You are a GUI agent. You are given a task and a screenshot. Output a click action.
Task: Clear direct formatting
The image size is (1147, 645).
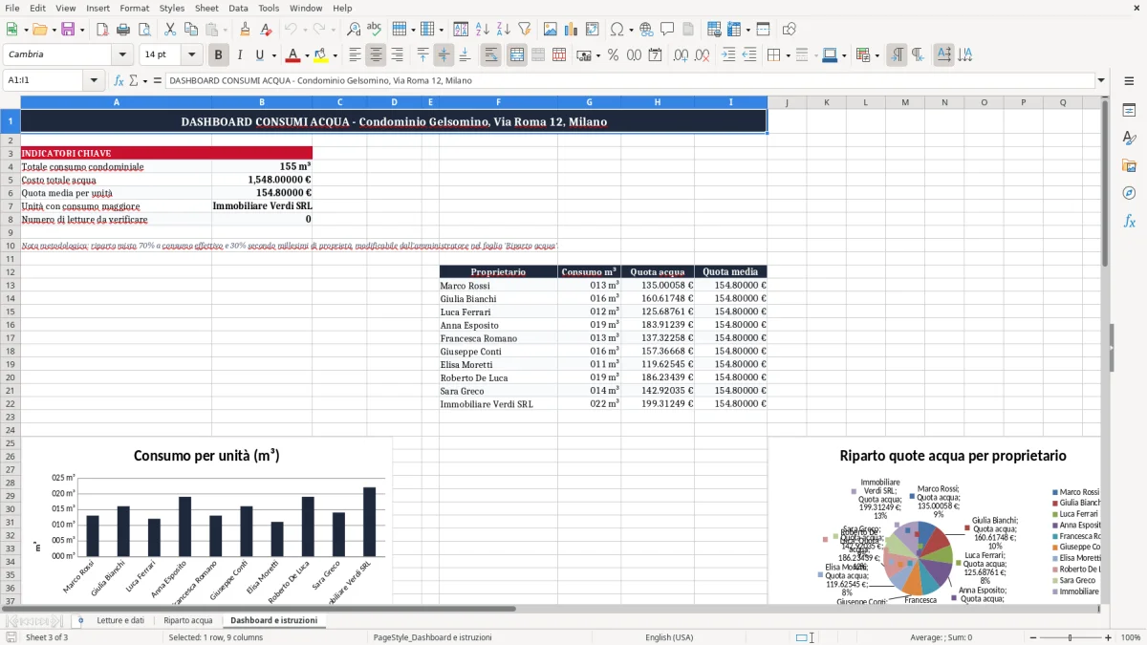pos(266,30)
